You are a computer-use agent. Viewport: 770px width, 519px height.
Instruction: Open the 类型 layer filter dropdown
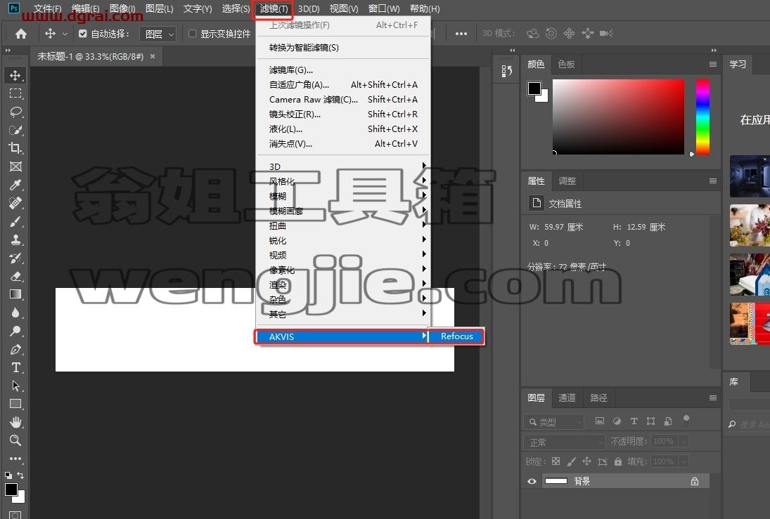pyautogui.click(x=554, y=422)
